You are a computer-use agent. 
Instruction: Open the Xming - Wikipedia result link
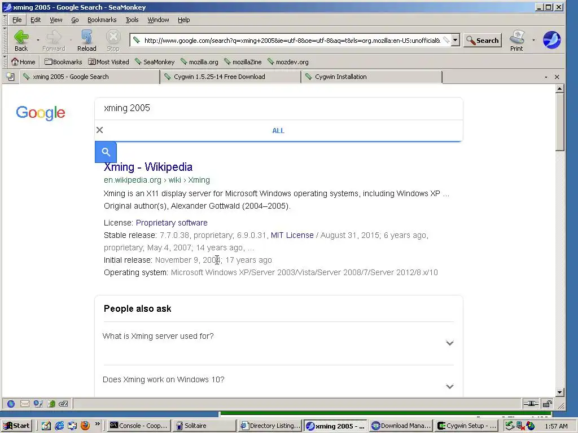click(x=148, y=167)
